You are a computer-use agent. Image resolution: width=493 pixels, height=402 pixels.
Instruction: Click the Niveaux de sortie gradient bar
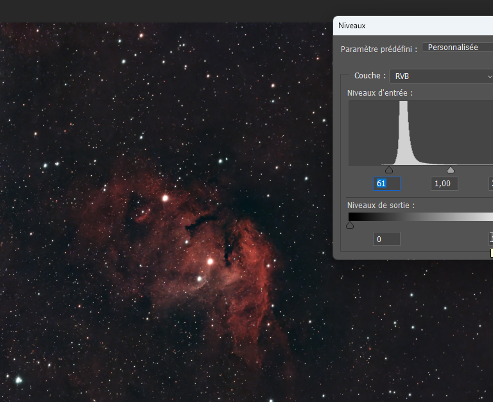coord(420,216)
